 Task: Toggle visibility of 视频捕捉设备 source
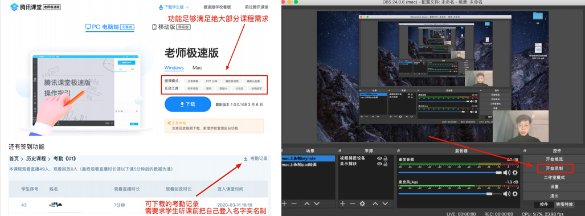click(379, 158)
